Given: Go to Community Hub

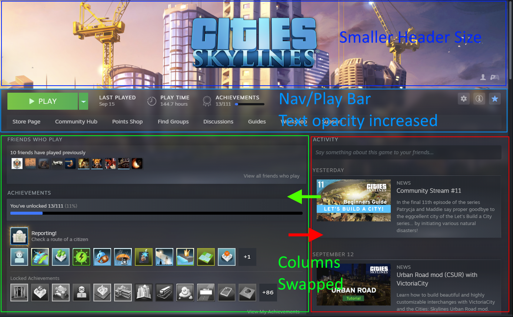Looking at the screenshot, I should 76,122.
